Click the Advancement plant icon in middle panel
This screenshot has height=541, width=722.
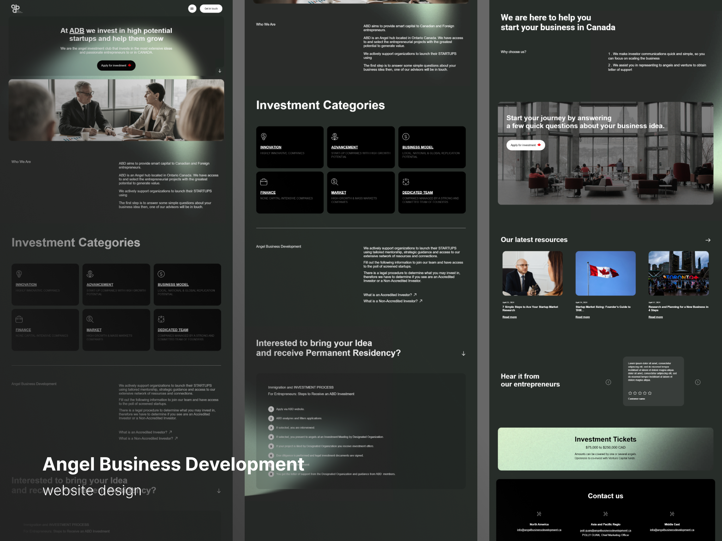coord(335,137)
